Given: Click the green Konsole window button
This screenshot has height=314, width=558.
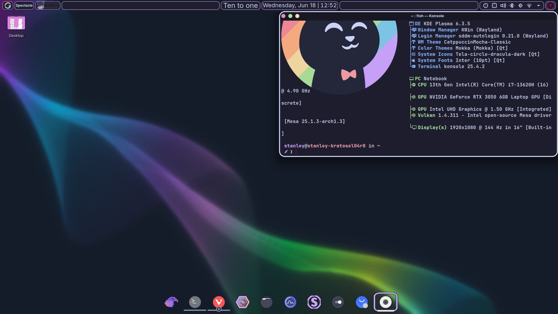Looking at the screenshot, I should 290,16.
